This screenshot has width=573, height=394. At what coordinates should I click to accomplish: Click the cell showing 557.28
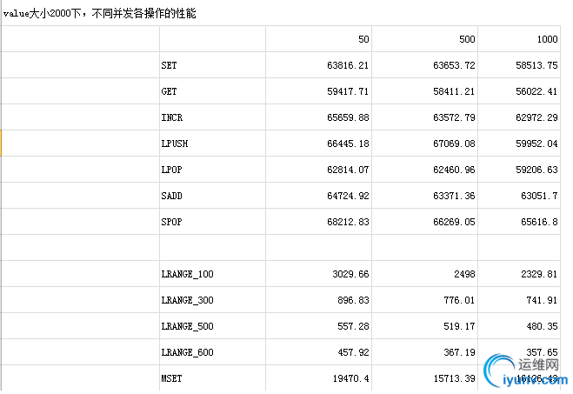point(318,326)
